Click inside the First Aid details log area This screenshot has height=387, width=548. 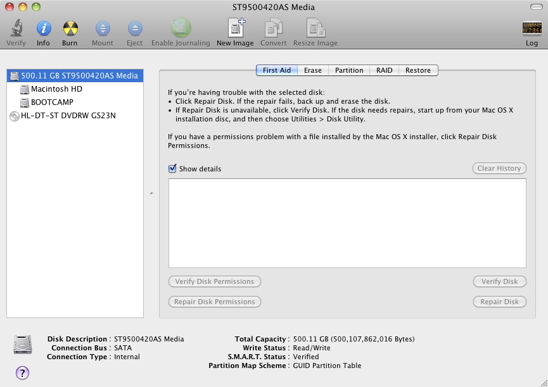[347, 223]
